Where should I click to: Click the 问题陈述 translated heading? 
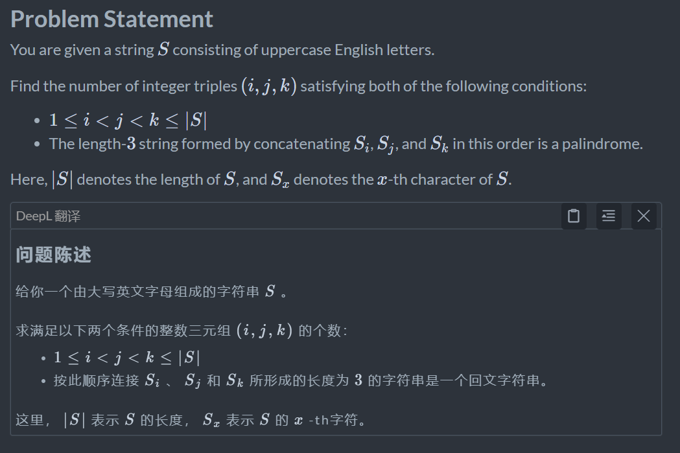tap(53, 255)
